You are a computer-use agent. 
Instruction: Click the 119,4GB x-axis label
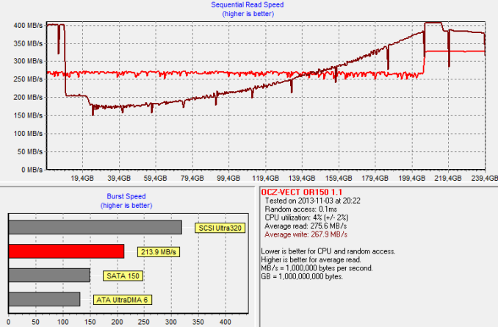coord(265,179)
